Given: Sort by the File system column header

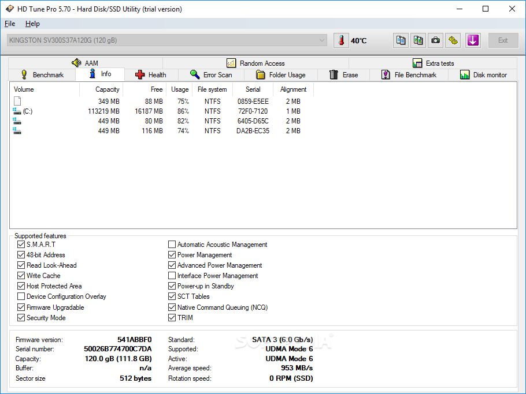Looking at the screenshot, I should 212,89.
